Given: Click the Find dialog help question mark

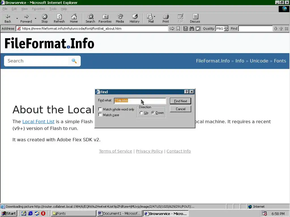Looking at the screenshot, I should click(x=186, y=92).
